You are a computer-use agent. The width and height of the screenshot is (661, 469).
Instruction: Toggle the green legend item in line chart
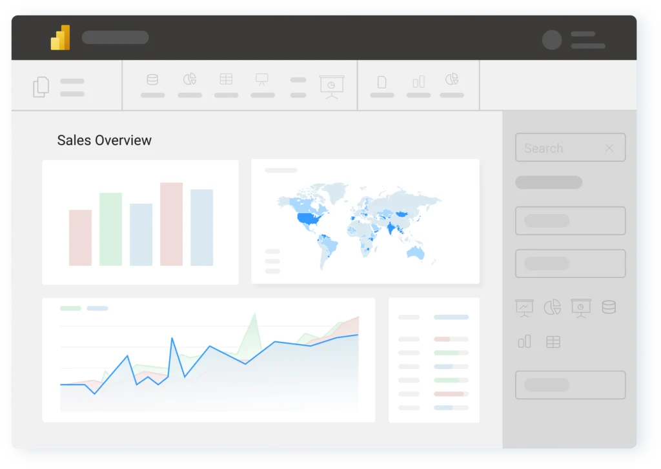point(70,308)
